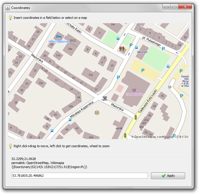Click building 15a on the map
The image size is (199, 195).
pos(91,75)
